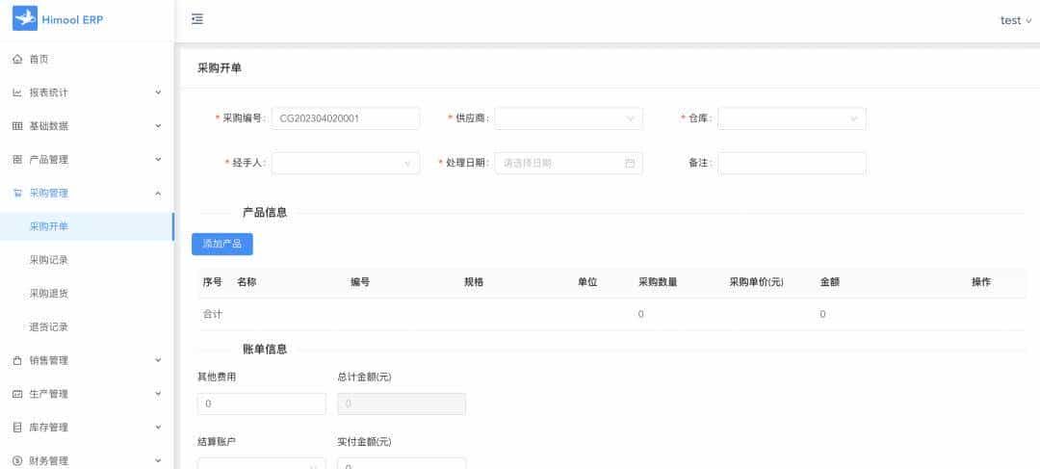
Task: Click the 总计金额(元) disabled field
Action: click(402, 404)
